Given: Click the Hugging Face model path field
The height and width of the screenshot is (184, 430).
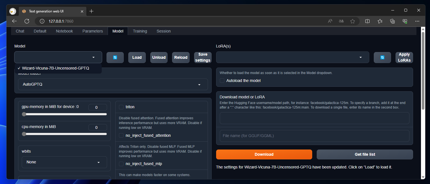Looking at the screenshot, I should 314,118.
